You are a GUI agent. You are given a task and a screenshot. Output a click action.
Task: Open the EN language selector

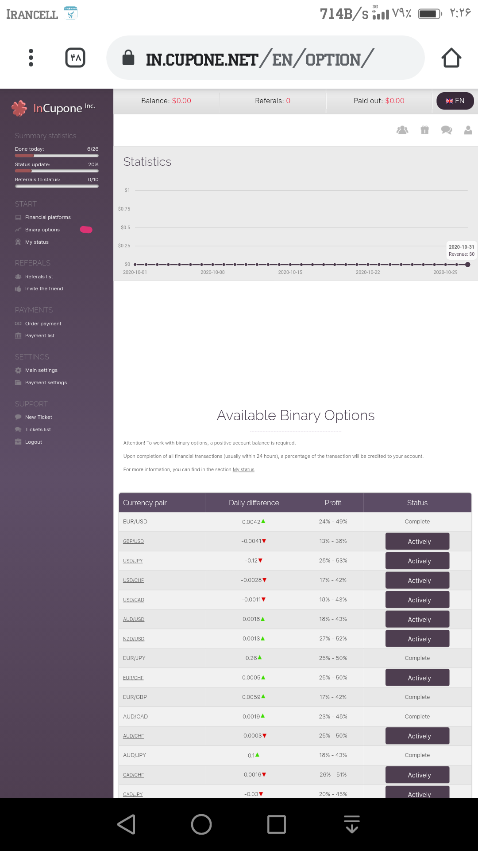click(x=455, y=101)
